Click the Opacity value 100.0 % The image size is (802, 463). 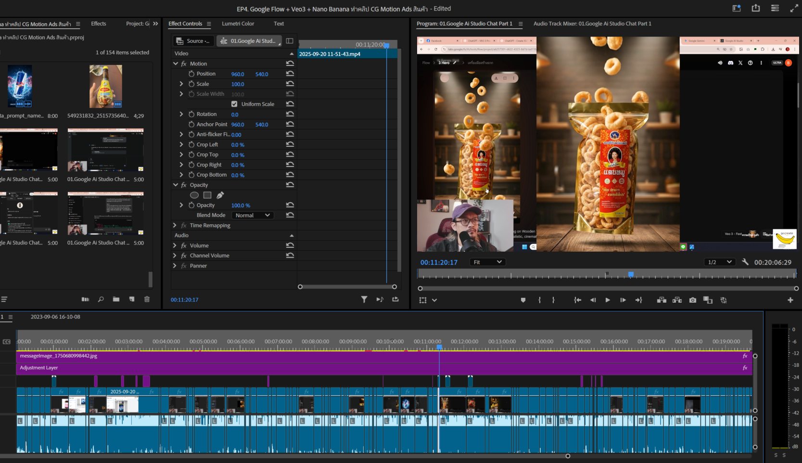pyautogui.click(x=241, y=206)
